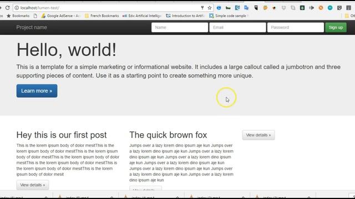Open the black shield-shaped extension icon
The height and width of the screenshot is (199, 355).
point(256,8)
